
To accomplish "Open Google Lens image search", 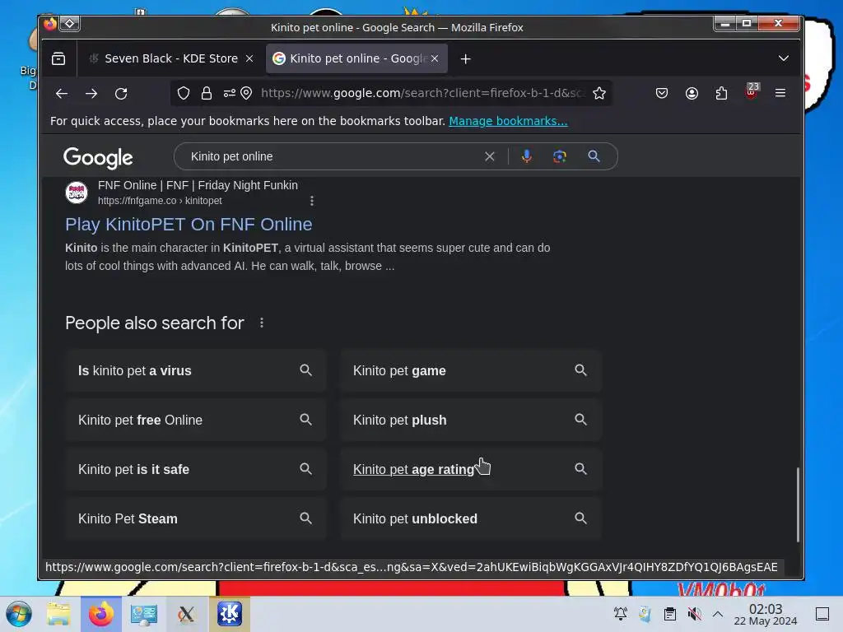I will point(560,156).
